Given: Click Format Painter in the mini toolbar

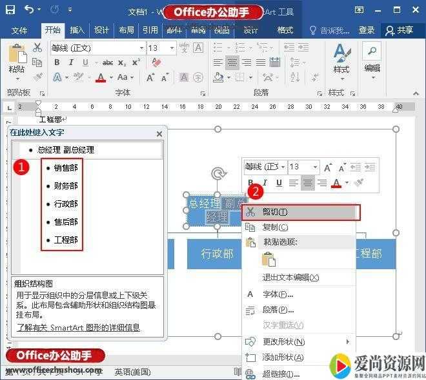Looking at the screenshot, I should click(360, 183).
